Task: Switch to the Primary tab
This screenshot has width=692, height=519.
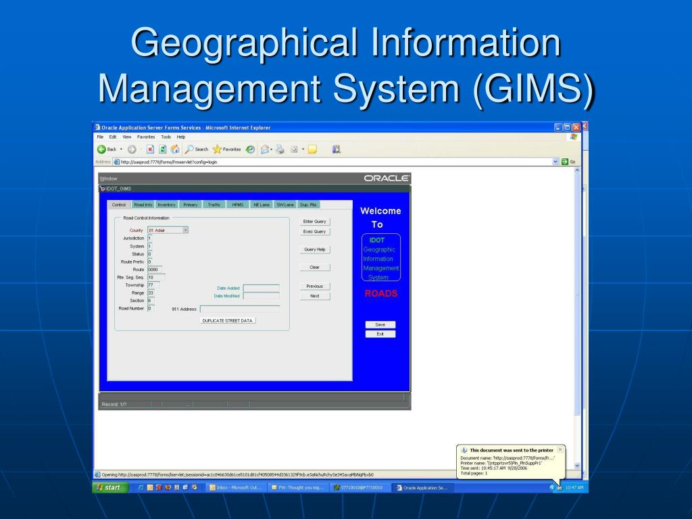Action: pyautogui.click(x=191, y=205)
